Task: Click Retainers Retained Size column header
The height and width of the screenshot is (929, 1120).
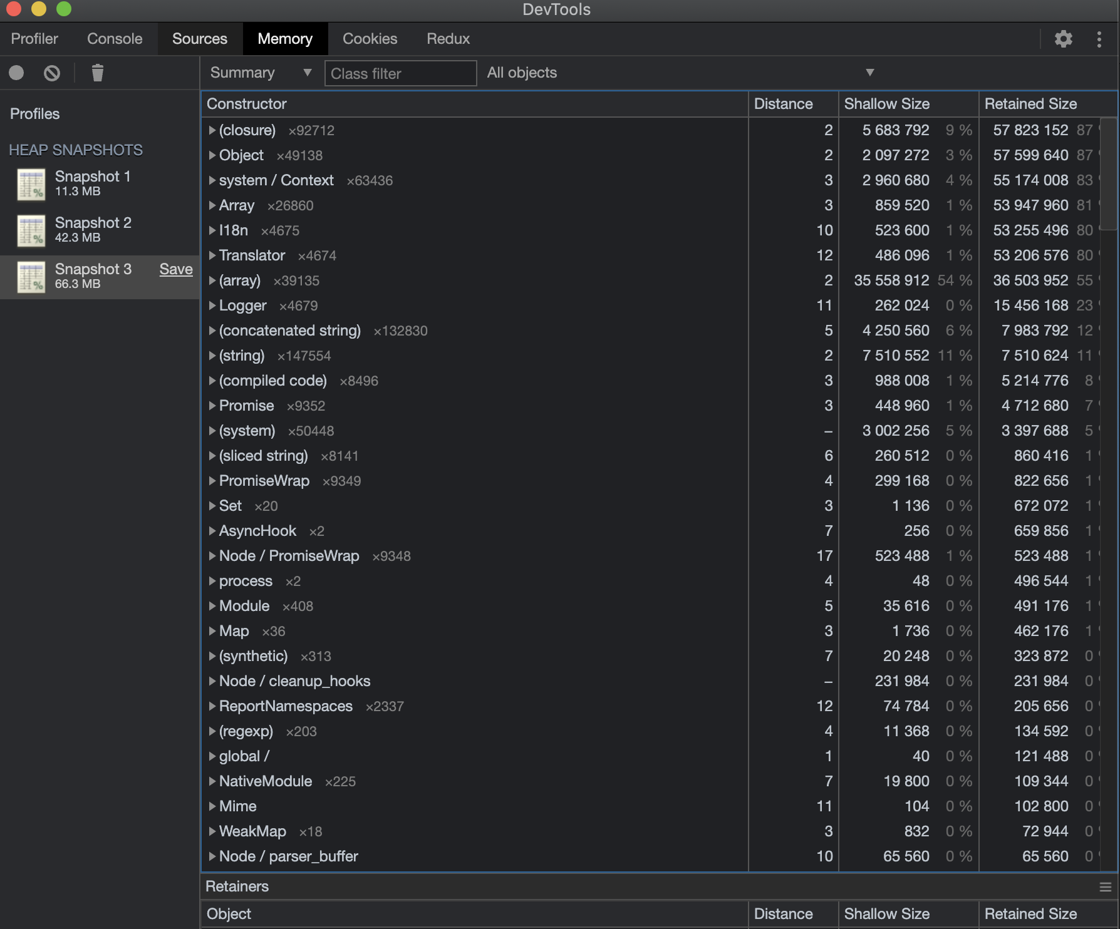Action: coord(1048,914)
